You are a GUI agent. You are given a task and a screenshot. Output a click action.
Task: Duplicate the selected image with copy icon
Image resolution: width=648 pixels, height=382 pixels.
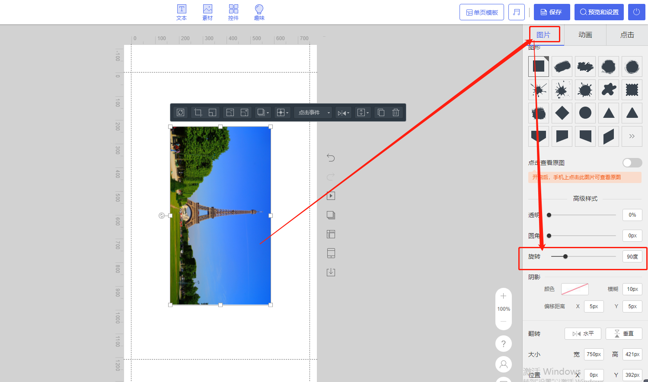(x=381, y=113)
